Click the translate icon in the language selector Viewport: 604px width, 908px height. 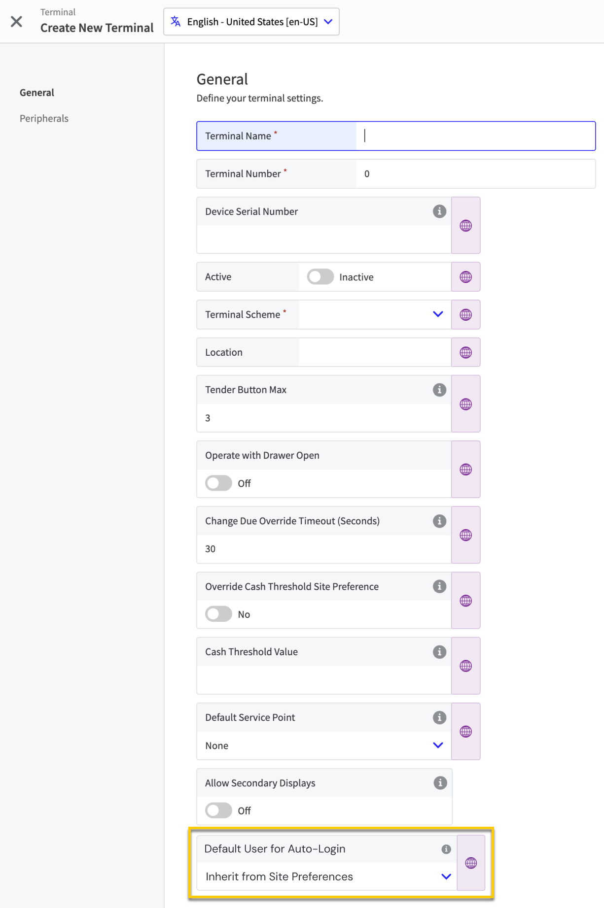click(175, 21)
